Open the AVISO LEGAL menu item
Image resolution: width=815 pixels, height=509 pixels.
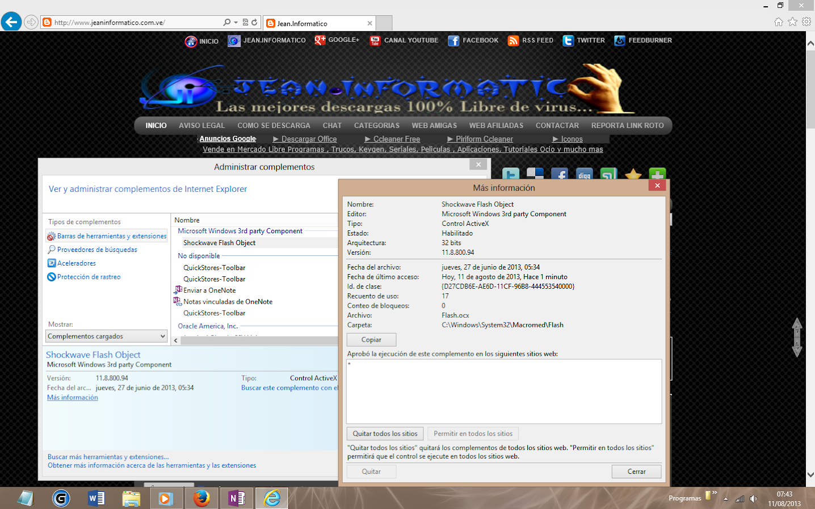[x=201, y=125]
